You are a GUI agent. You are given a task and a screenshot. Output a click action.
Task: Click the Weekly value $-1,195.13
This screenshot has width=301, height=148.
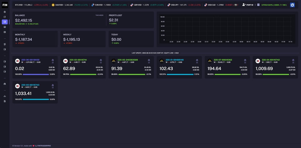pyautogui.click(x=71, y=40)
